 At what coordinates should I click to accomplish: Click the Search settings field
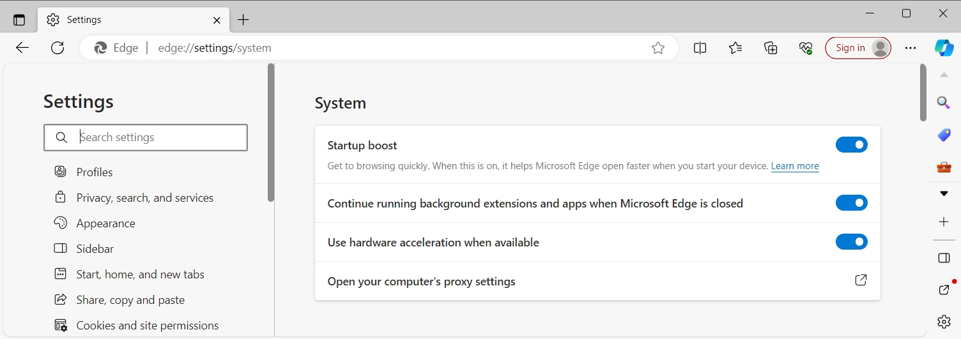click(x=146, y=137)
